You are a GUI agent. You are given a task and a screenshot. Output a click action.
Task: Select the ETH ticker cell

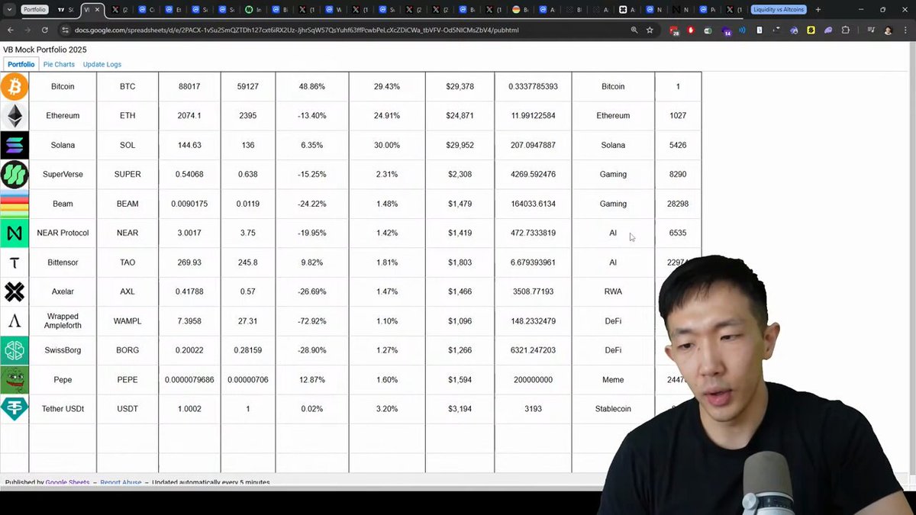[127, 116]
